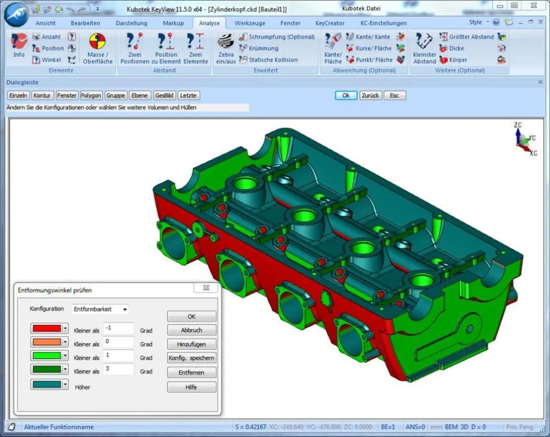The height and width of the screenshot is (437, 550).
Task: Click the Entfernen button
Action: click(191, 373)
